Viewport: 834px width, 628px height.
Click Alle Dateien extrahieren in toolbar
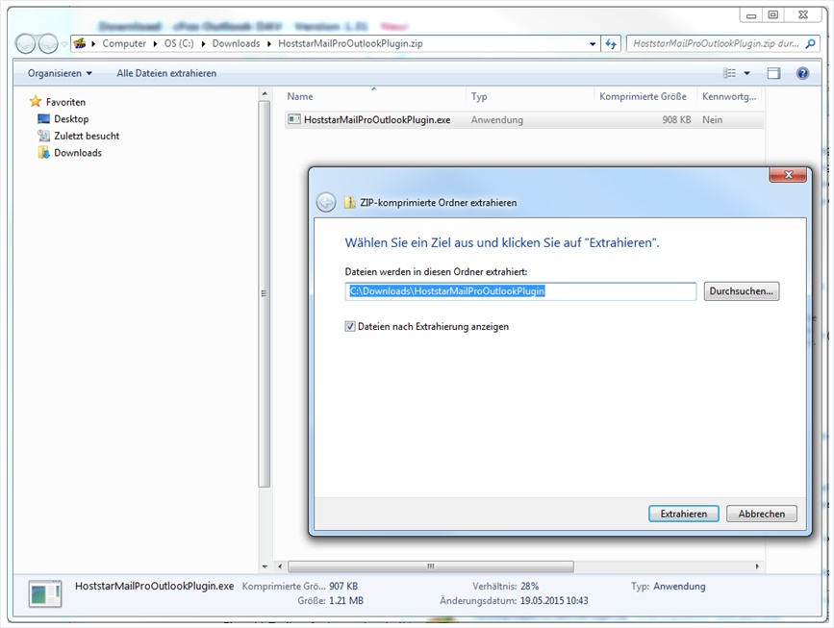(x=166, y=73)
